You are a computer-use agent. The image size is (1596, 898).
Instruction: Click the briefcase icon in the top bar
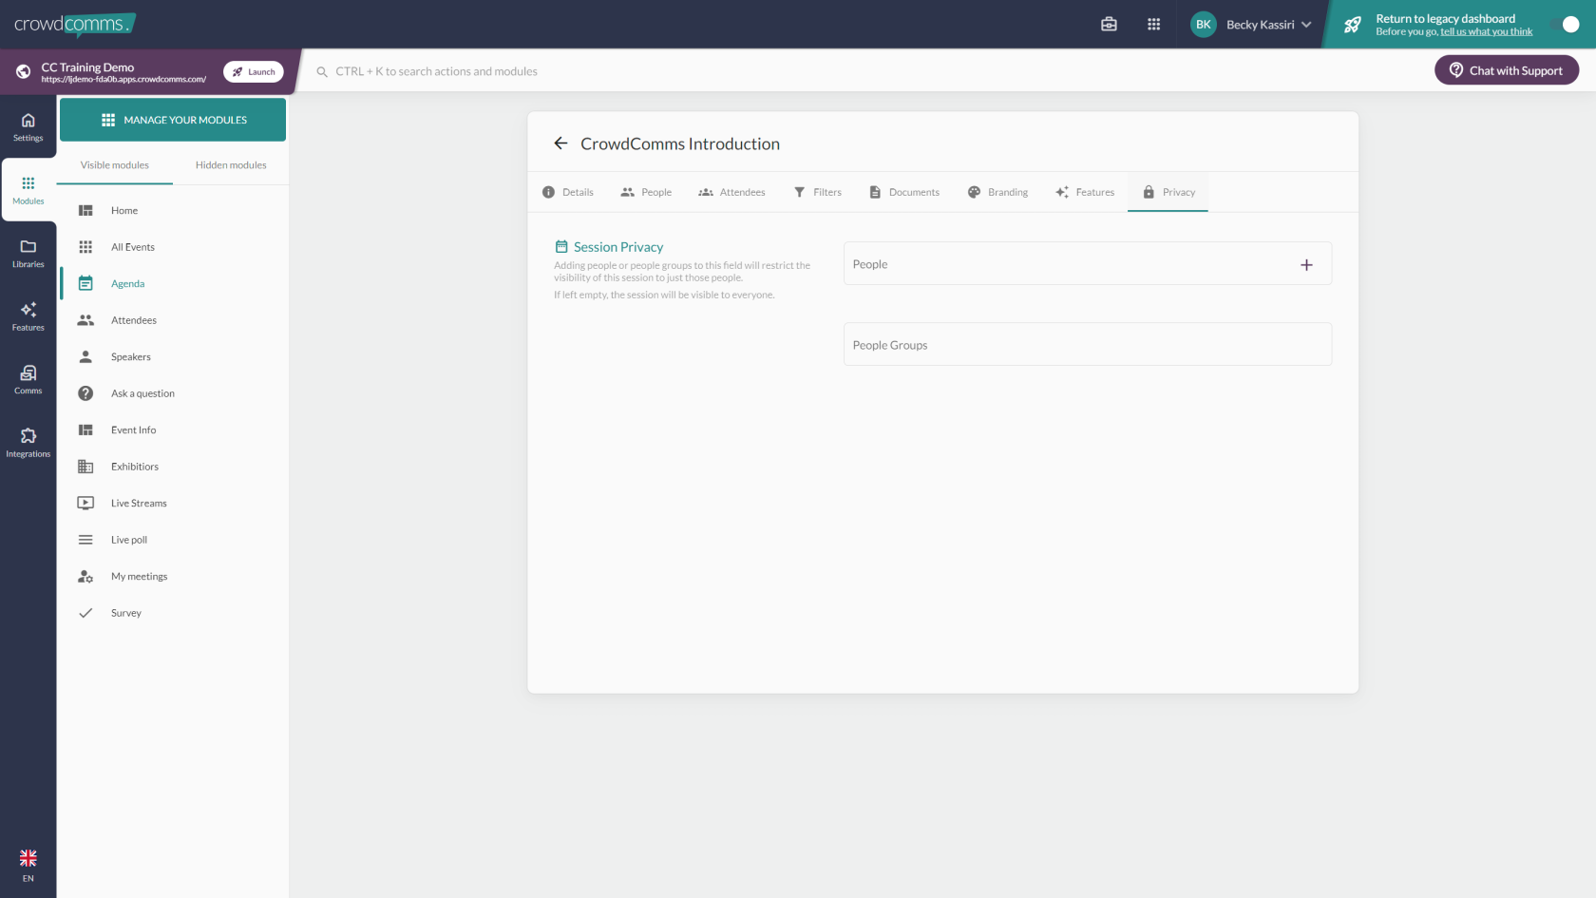point(1109,25)
